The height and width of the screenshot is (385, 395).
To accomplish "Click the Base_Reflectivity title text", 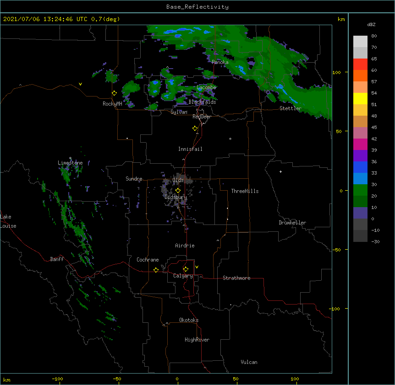I will click(197, 7).
